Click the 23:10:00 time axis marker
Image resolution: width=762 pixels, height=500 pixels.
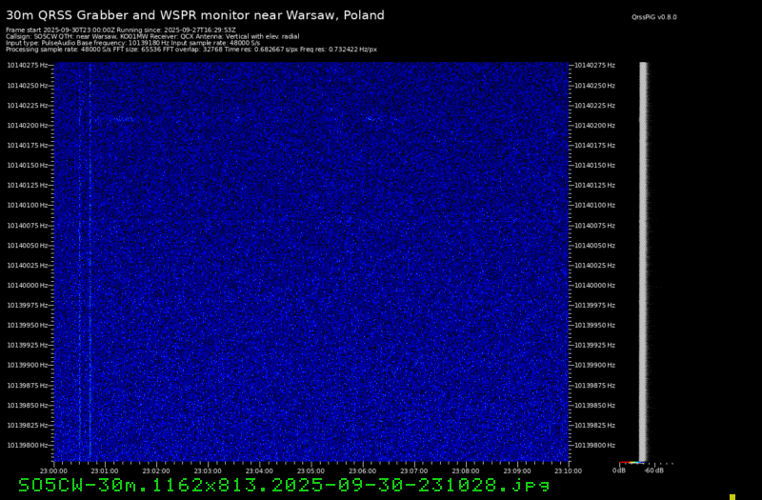click(x=568, y=470)
